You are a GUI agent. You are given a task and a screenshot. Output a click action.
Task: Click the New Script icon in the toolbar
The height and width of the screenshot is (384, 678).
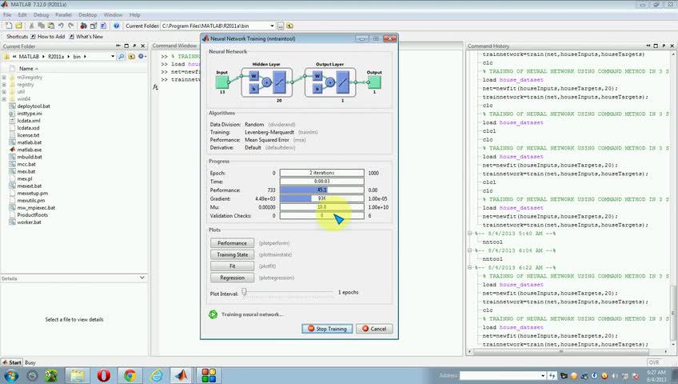tap(9, 26)
